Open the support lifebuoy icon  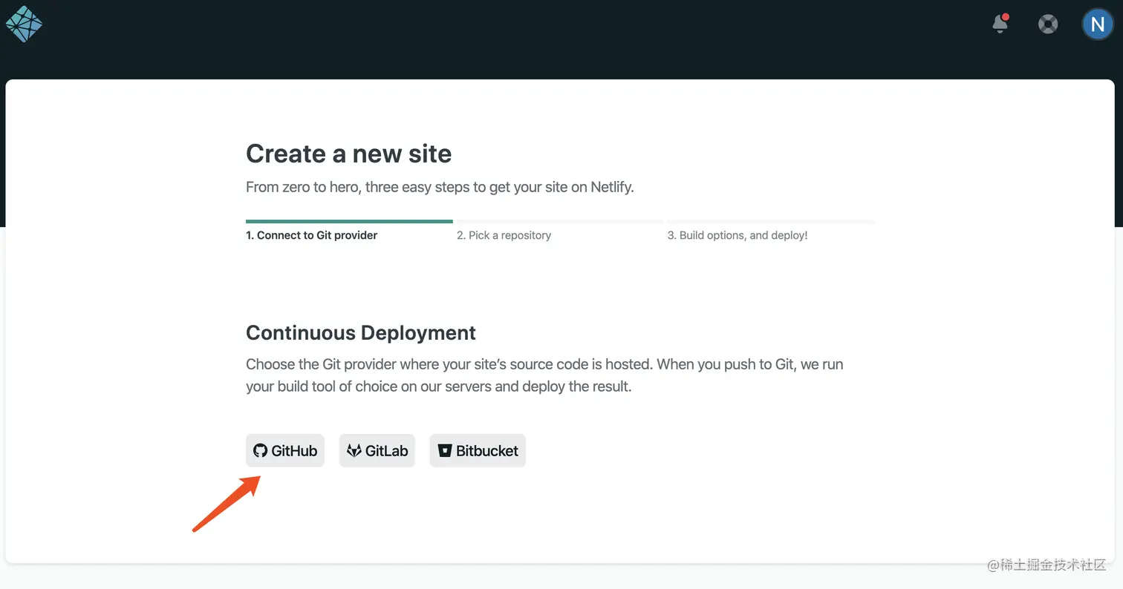click(x=1048, y=24)
